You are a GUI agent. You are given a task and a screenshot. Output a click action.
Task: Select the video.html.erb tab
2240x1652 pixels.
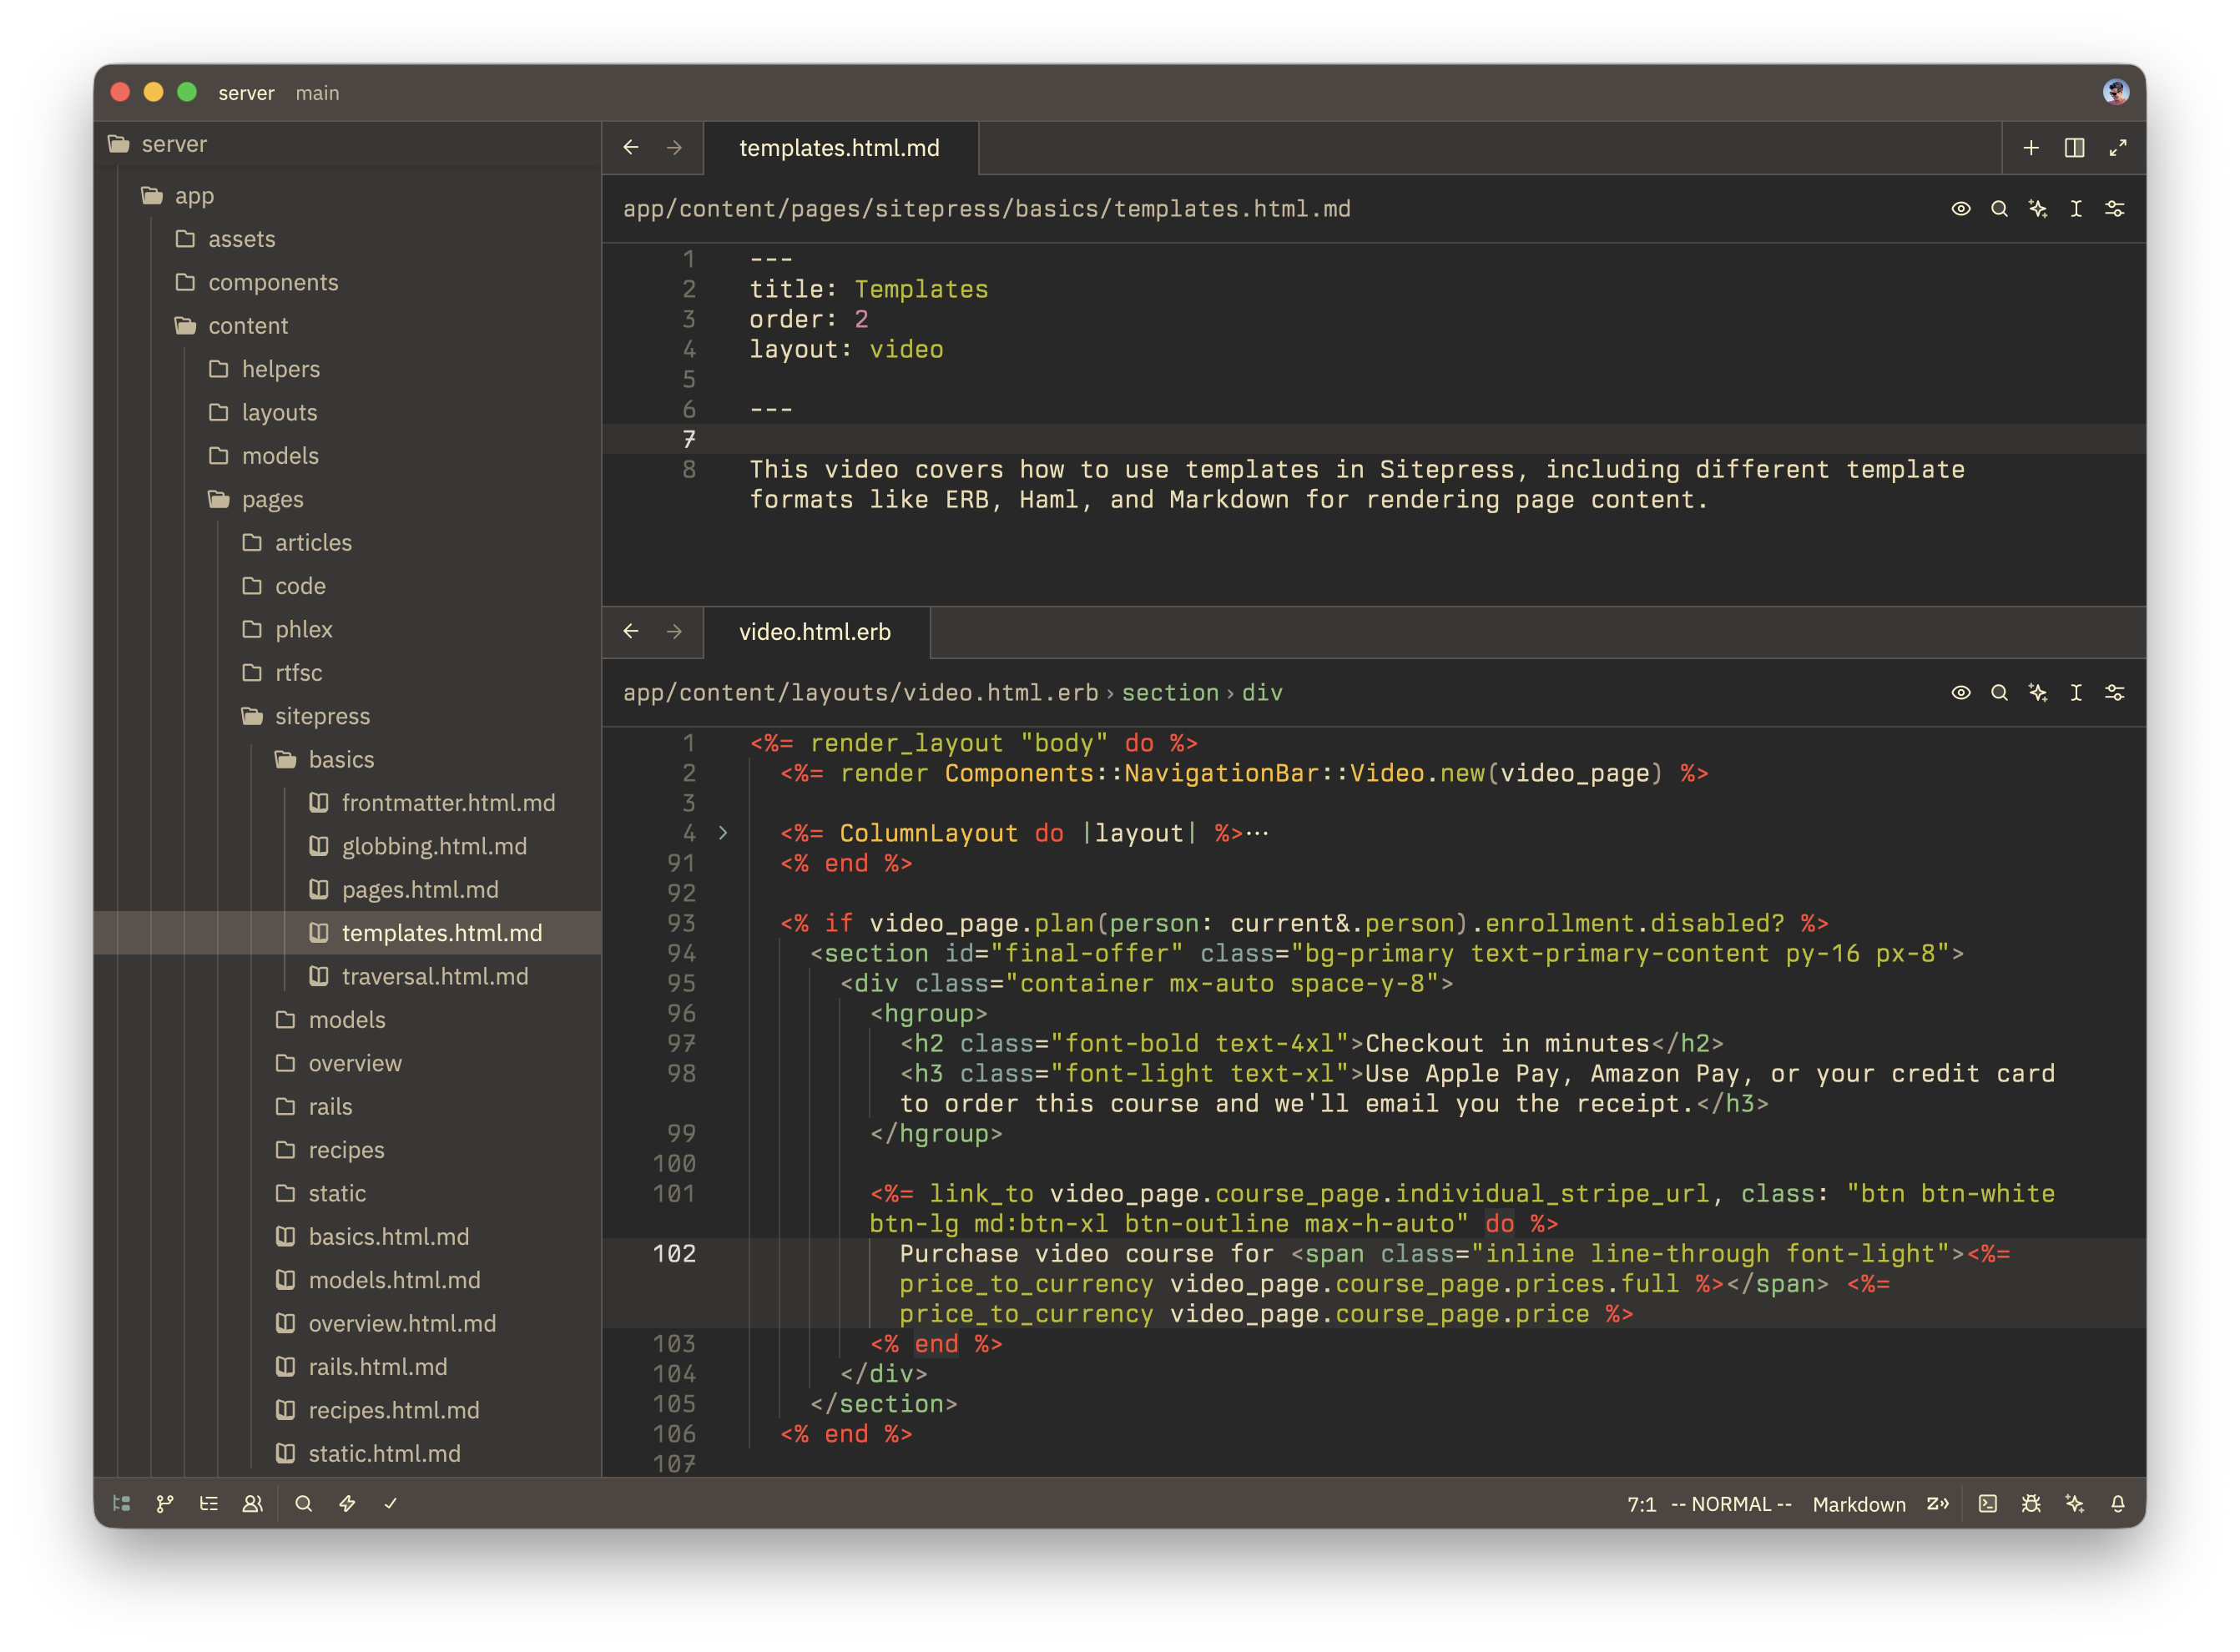[x=815, y=632]
